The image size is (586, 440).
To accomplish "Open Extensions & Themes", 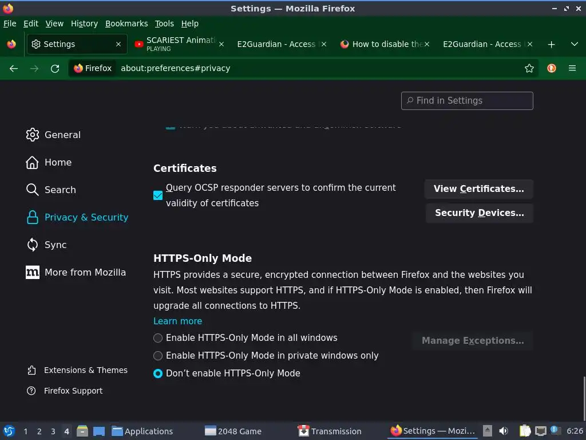I will tap(77, 370).
